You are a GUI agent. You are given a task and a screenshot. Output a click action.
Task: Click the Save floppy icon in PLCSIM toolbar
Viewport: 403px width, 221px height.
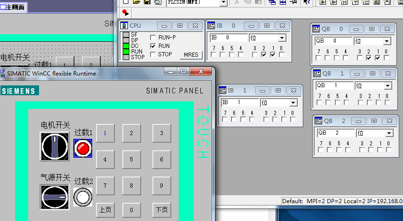click(x=147, y=2)
